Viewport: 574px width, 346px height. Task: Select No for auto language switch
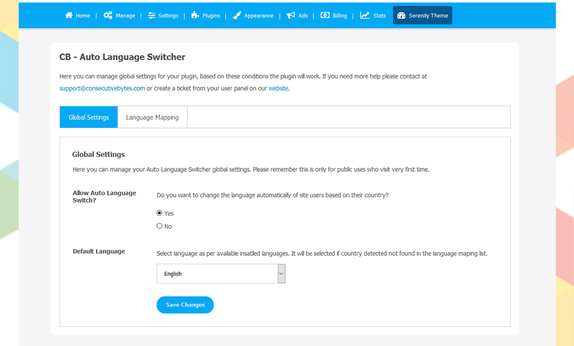159,226
